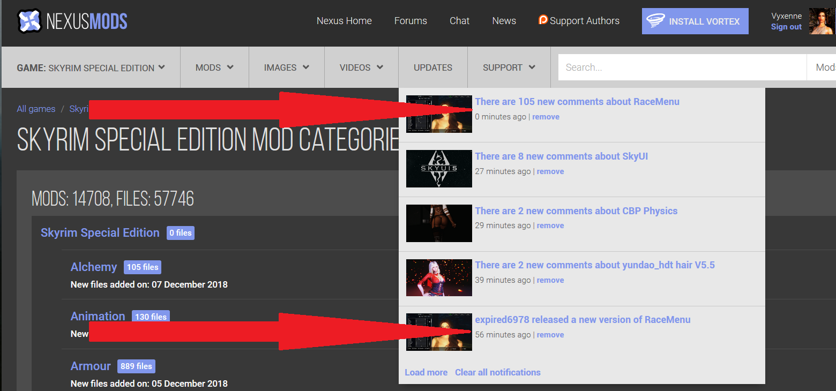Expand the Videos dropdown menu
The width and height of the screenshot is (836, 391).
[x=361, y=67]
